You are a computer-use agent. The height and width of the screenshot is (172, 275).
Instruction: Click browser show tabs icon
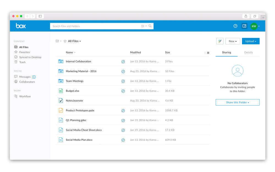255,16
